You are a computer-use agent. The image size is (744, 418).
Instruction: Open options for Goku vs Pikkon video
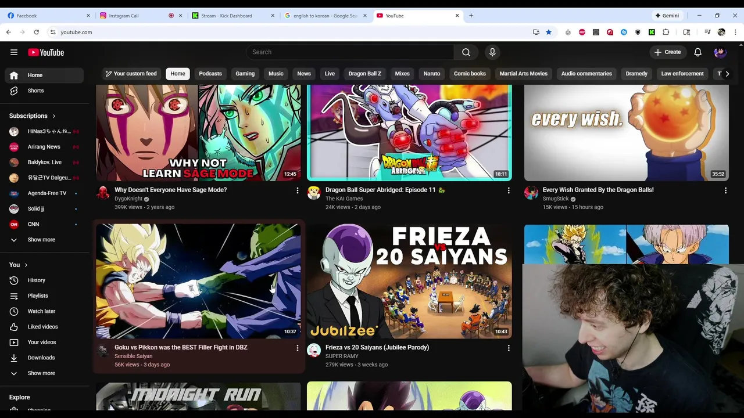click(x=297, y=348)
